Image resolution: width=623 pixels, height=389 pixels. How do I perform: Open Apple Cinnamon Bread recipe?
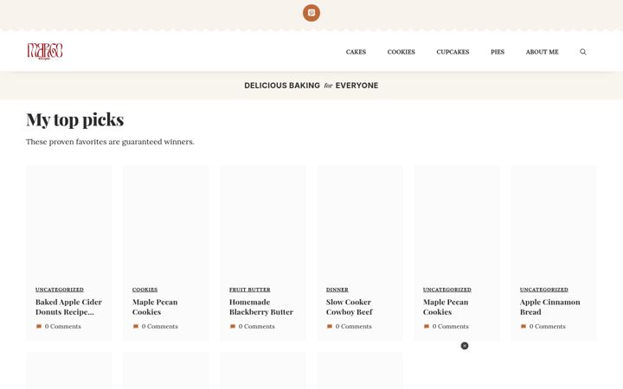tap(550, 307)
